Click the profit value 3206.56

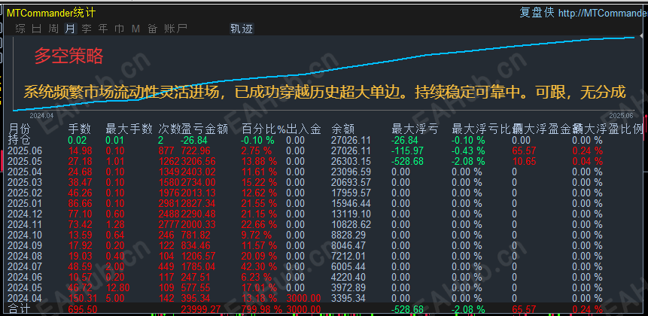coord(198,161)
